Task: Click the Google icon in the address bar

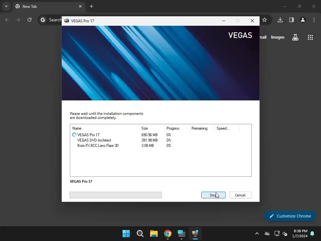Action: (x=43, y=20)
